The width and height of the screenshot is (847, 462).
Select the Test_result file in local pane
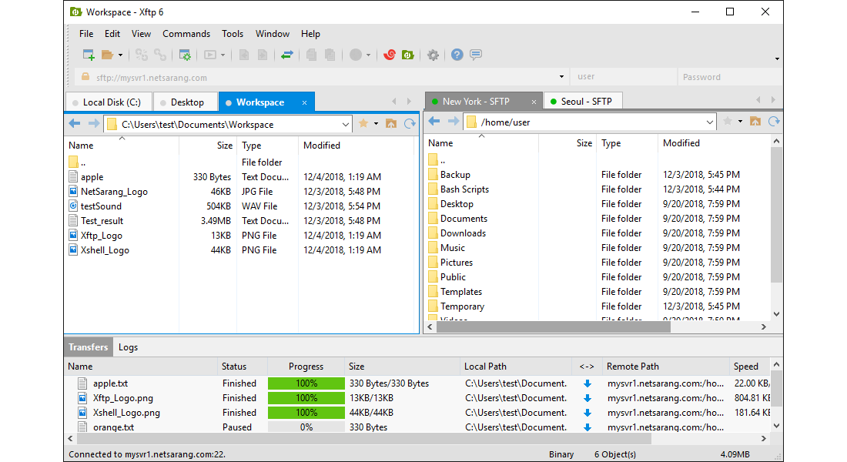[102, 220]
